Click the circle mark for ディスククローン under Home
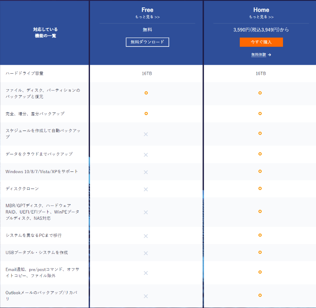 coord(260,189)
